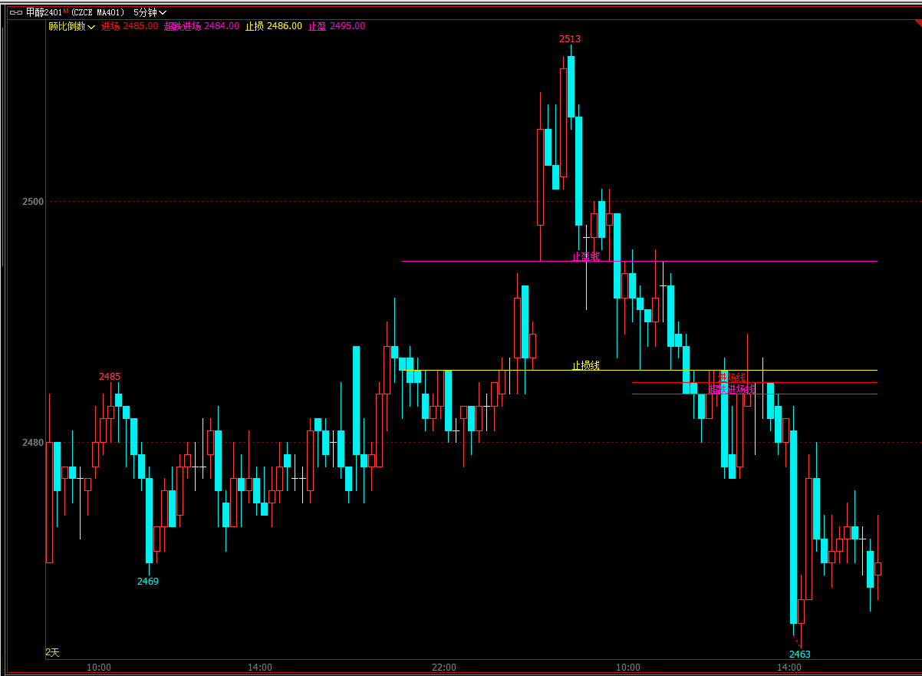The width and height of the screenshot is (922, 676).
Task: Click the (CZCE MA401) contract code
Action: point(98,12)
